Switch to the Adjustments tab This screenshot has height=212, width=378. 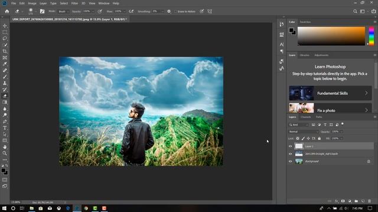coord(321,55)
